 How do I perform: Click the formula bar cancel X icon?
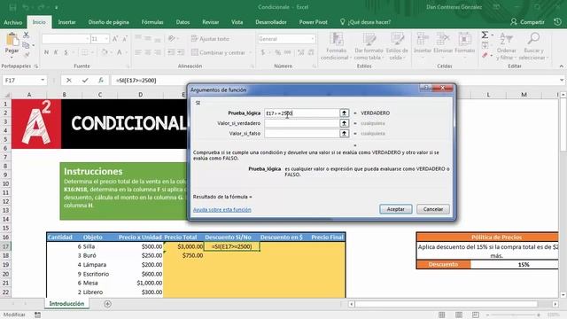click(69, 81)
